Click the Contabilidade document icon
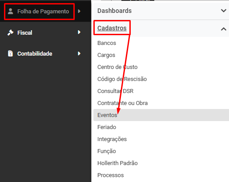The image size is (229, 182). 10,53
